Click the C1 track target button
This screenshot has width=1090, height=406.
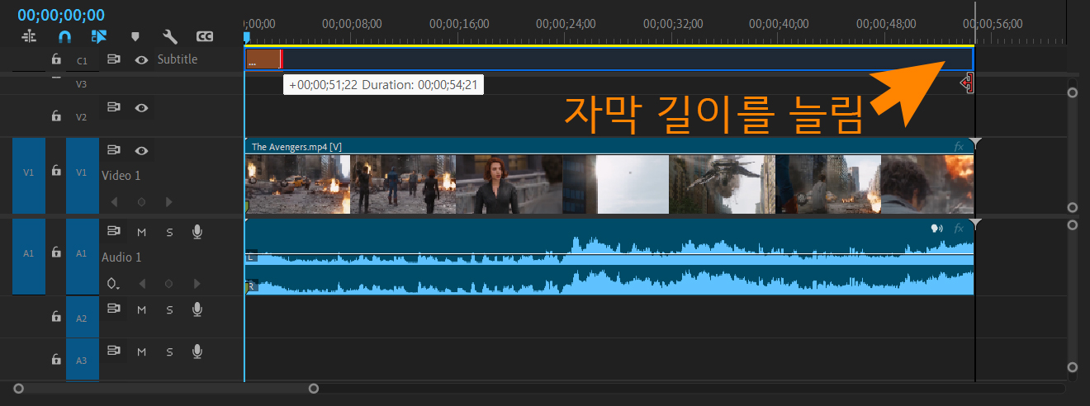coord(82,60)
